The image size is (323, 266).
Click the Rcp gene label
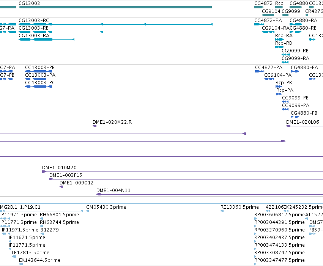[x=279, y=3]
